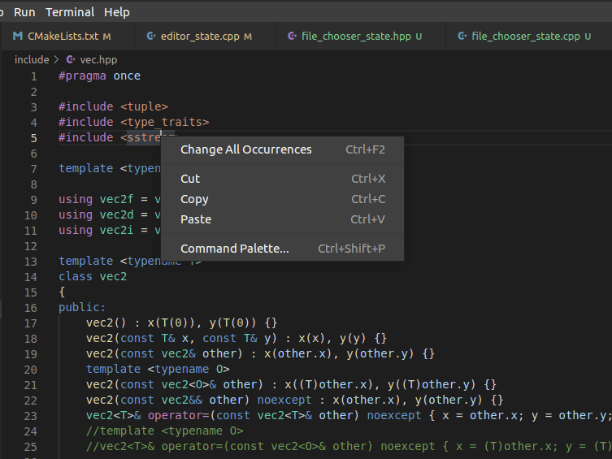Click the C++ icon on file_chooser_state.cpp tab
Viewport: 612px width, 459px height.
[462, 36]
